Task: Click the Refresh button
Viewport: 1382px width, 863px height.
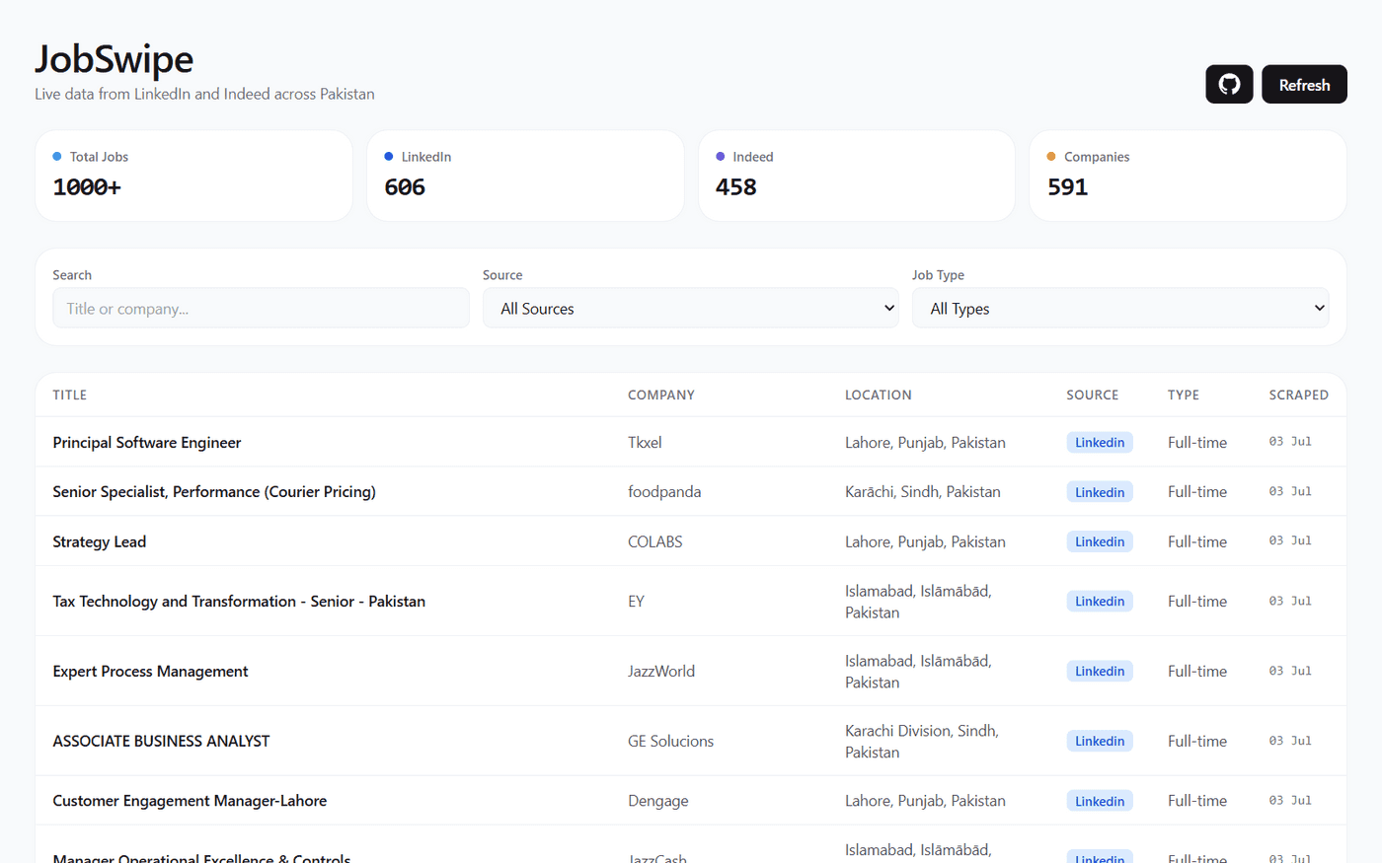Action: [1304, 85]
